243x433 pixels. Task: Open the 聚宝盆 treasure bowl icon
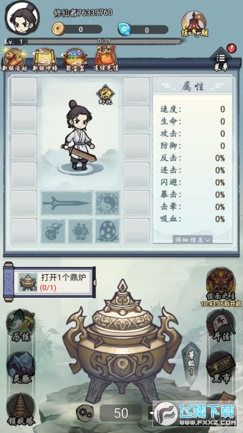[x=75, y=60]
